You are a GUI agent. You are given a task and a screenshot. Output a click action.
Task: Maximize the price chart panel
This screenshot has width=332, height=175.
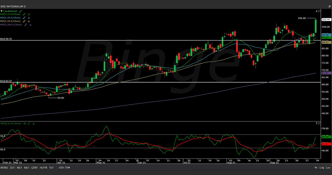[319, 11]
